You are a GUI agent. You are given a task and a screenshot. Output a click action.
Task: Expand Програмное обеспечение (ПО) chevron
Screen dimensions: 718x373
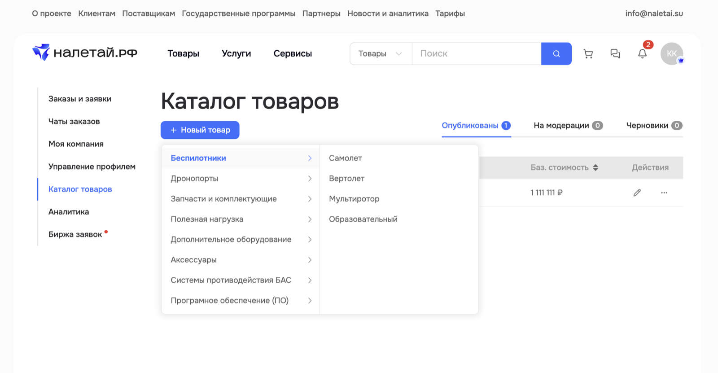point(310,301)
